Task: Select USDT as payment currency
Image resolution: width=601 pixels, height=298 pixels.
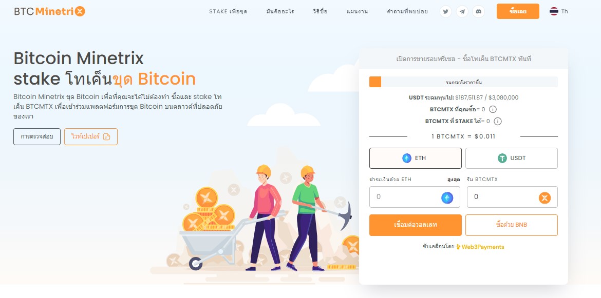Action: point(511,158)
